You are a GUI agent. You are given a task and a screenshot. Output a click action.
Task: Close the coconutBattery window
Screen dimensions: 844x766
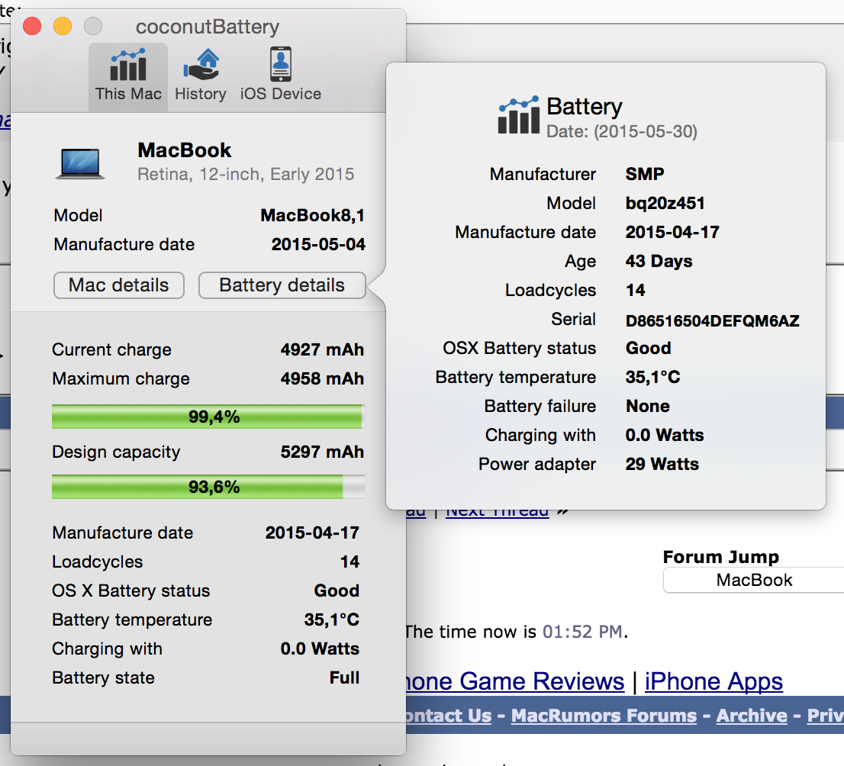click(x=32, y=26)
